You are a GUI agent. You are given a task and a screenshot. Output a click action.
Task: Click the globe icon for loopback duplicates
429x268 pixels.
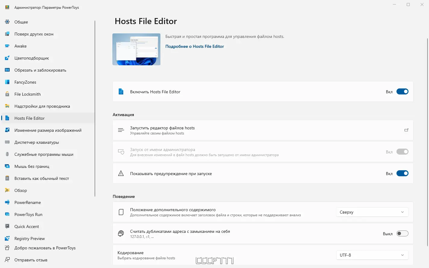tap(121, 233)
